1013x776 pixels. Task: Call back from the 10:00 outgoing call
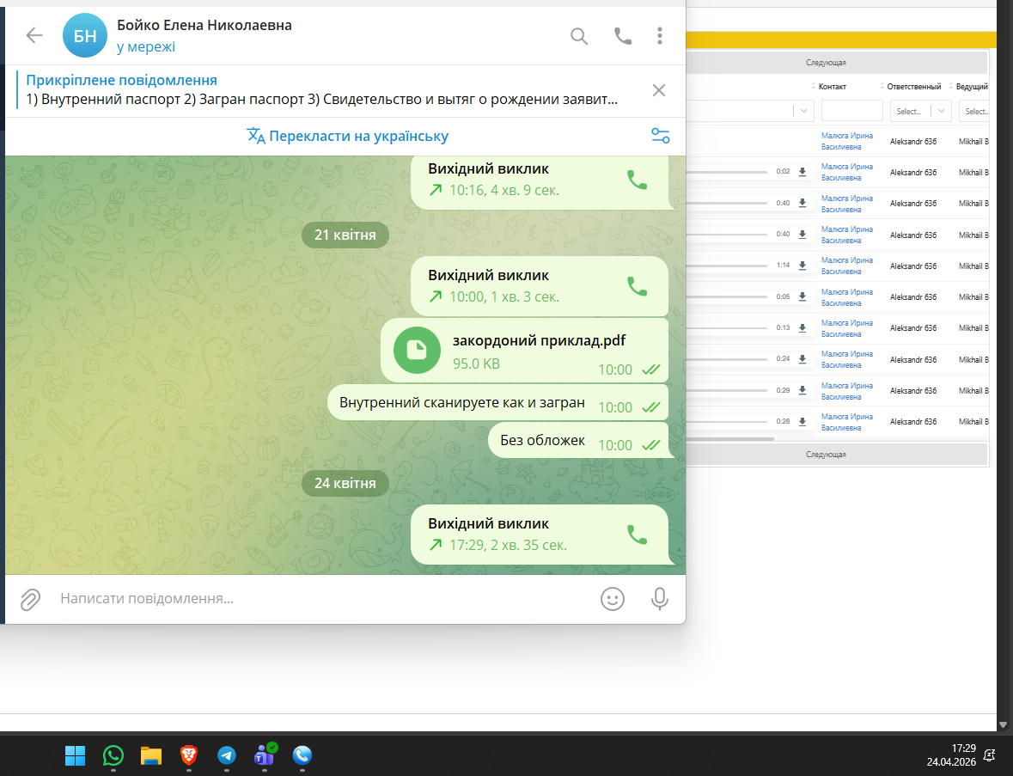(x=637, y=286)
